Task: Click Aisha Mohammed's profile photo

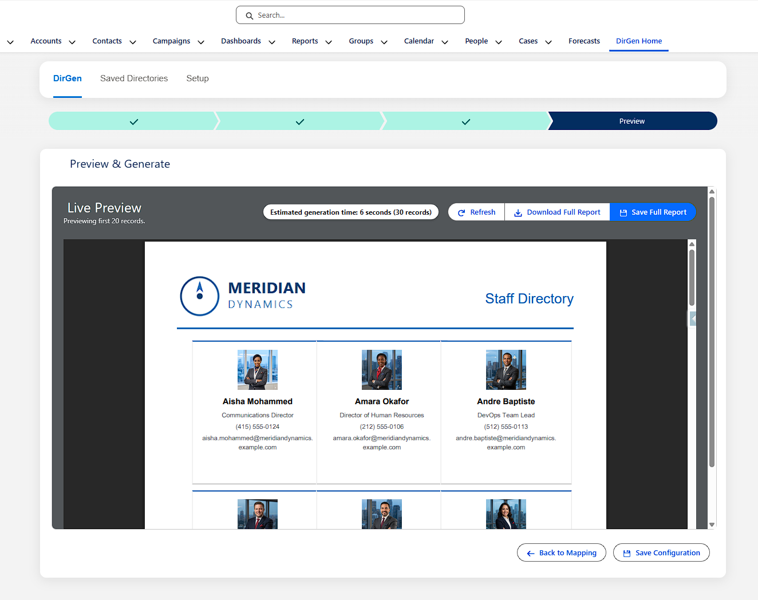Action: click(257, 369)
